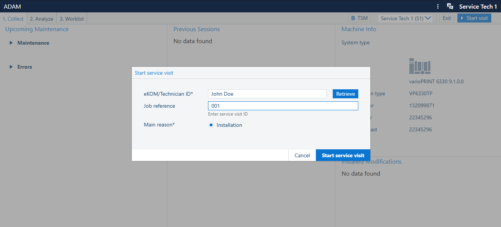Click the Retrieve button
This screenshot has width=501, height=227.
[x=345, y=94]
